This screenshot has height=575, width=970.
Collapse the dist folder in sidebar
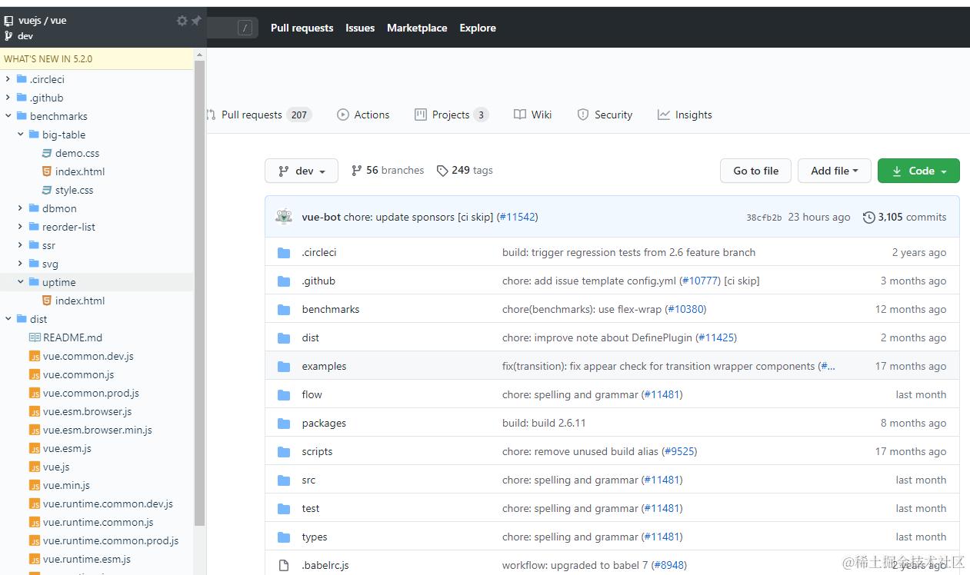[8, 319]
